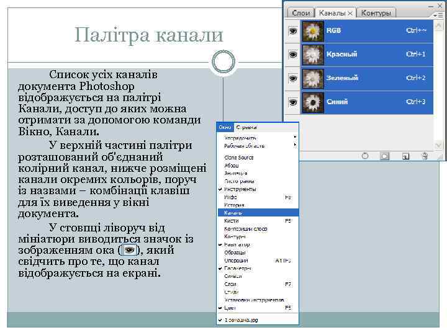
Task: Toggle visibility of Красный channel
Action: tap(293, 54)
